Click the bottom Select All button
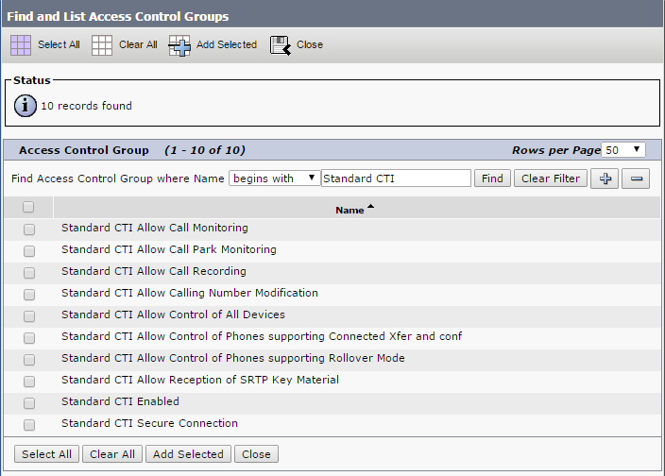The image size is (665, 476). pyautogui.click(x=46, y=454)
